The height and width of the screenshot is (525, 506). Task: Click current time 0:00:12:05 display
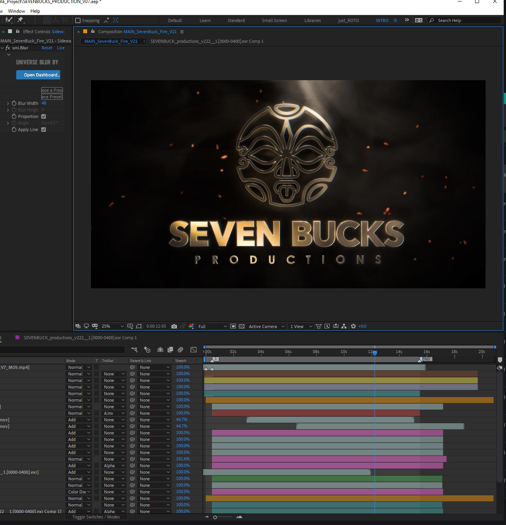[156, 326]
